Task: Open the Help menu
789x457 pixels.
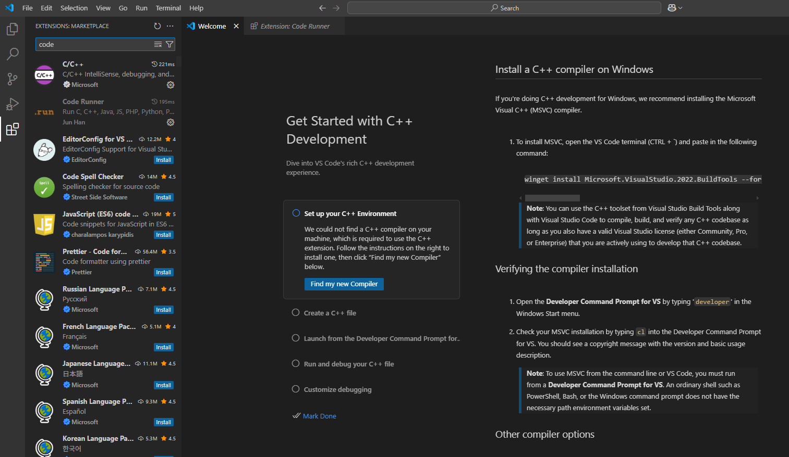Action: [197, 8]
